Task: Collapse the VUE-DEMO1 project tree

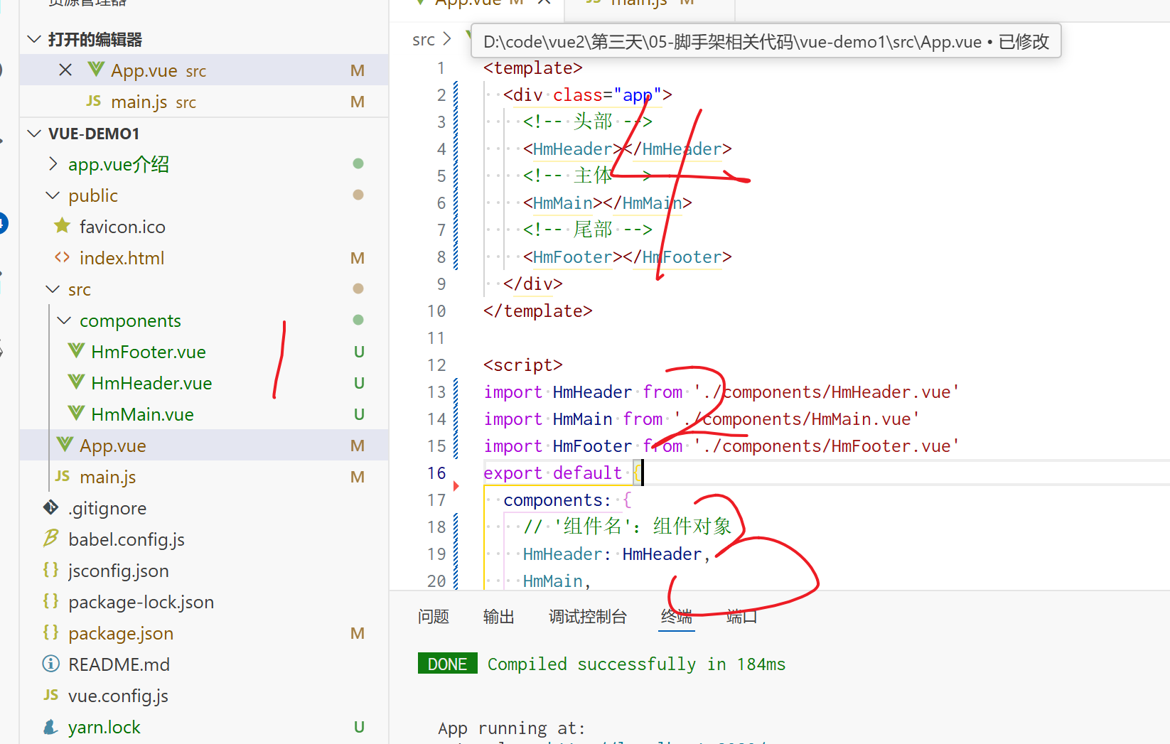Action: click(x=33, y=133)
